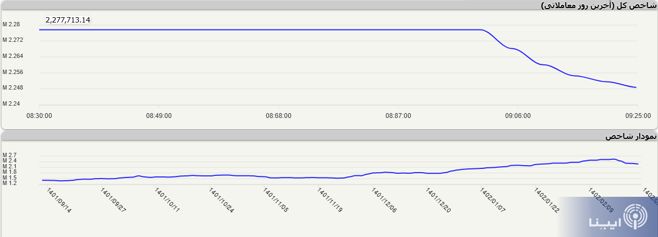Click the M 2.264 y-axis label
Viewport: 658px width, 237px height.
tap(13, 56)
